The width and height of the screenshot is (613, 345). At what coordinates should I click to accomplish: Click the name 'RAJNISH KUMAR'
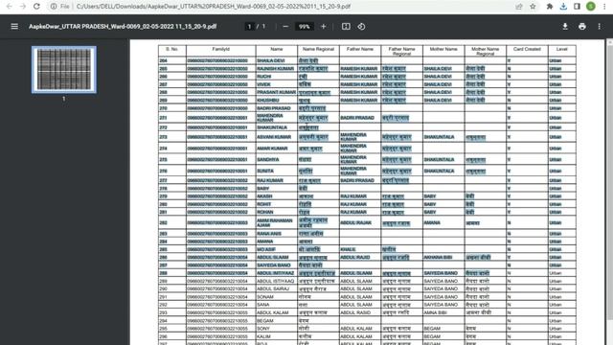(275, 69)
